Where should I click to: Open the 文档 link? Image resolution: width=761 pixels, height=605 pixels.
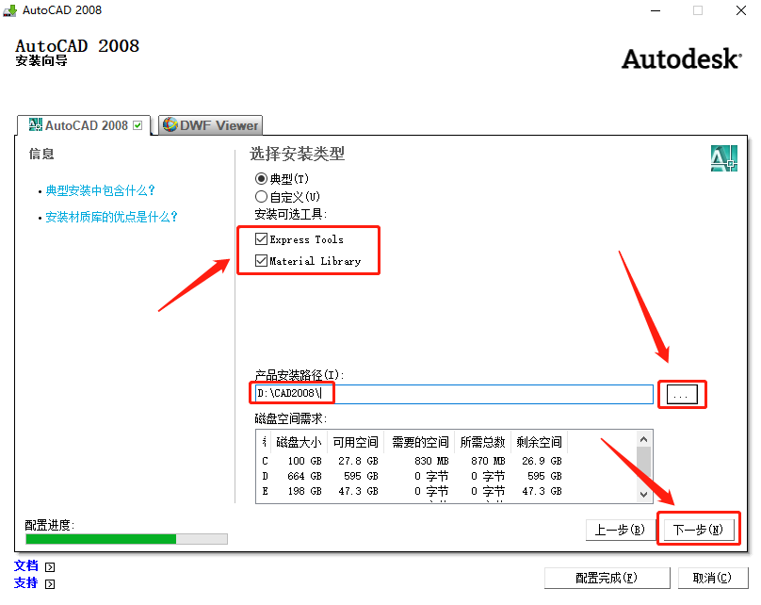coord(26,565)
